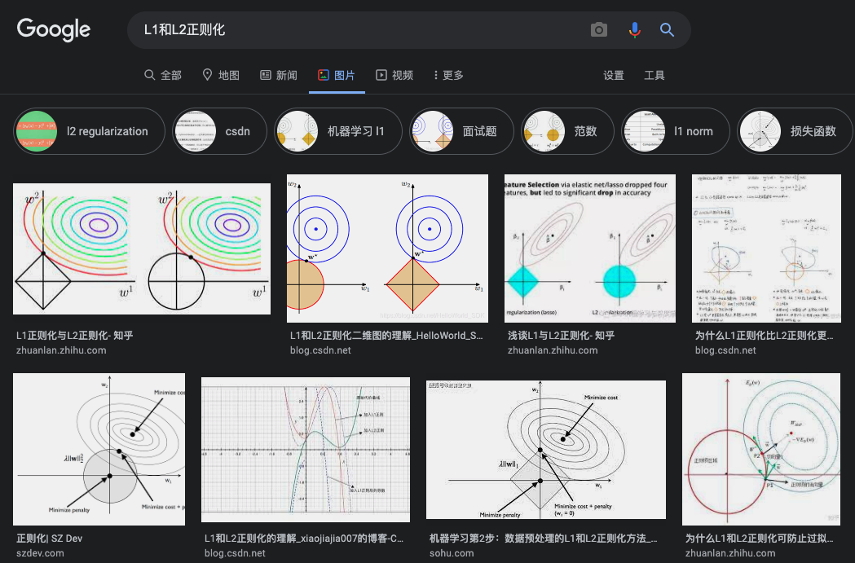
Task: Select the 损失函数 filter chip
Action: tap(795, 131)
